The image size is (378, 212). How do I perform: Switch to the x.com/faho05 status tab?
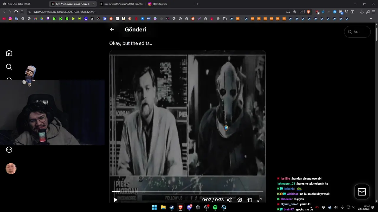click(121, 4)
